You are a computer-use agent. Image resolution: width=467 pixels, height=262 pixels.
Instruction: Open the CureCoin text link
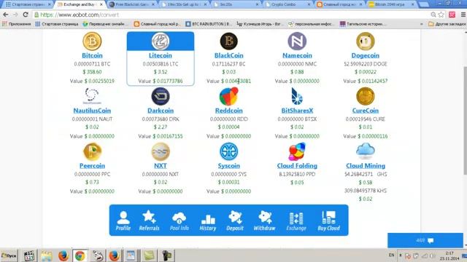click(365, 111)
